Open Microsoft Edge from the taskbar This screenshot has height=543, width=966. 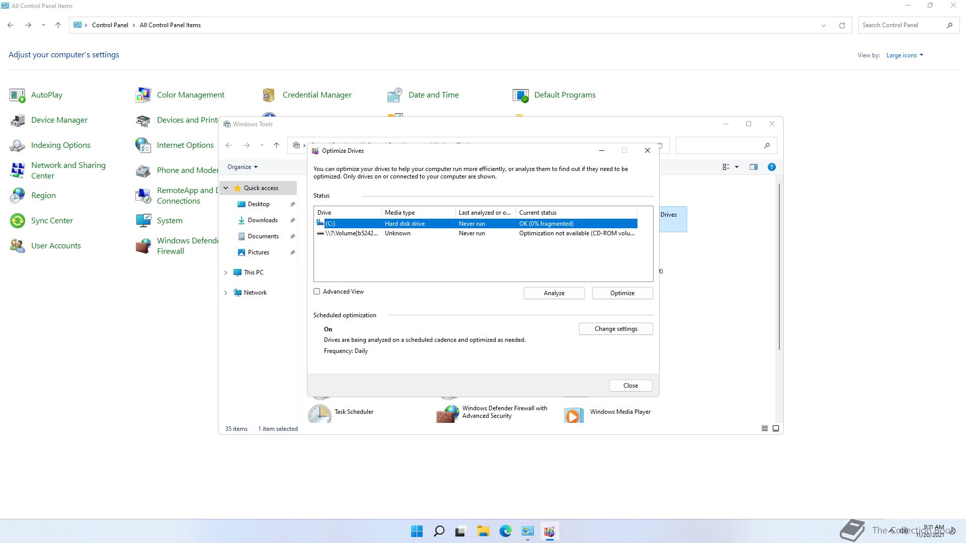505,531
